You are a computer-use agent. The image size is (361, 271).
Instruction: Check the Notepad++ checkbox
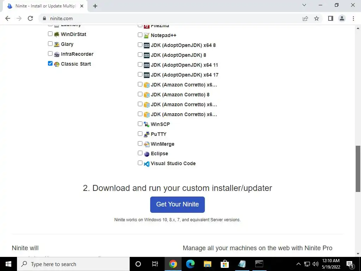click(x=140, y=35)
